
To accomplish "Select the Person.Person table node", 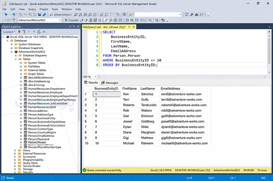I will (37, 142).
